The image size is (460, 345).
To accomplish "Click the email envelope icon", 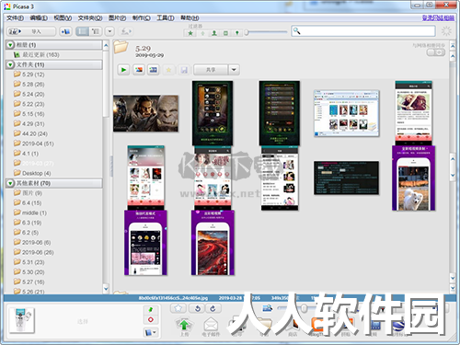I will point(211,325).
